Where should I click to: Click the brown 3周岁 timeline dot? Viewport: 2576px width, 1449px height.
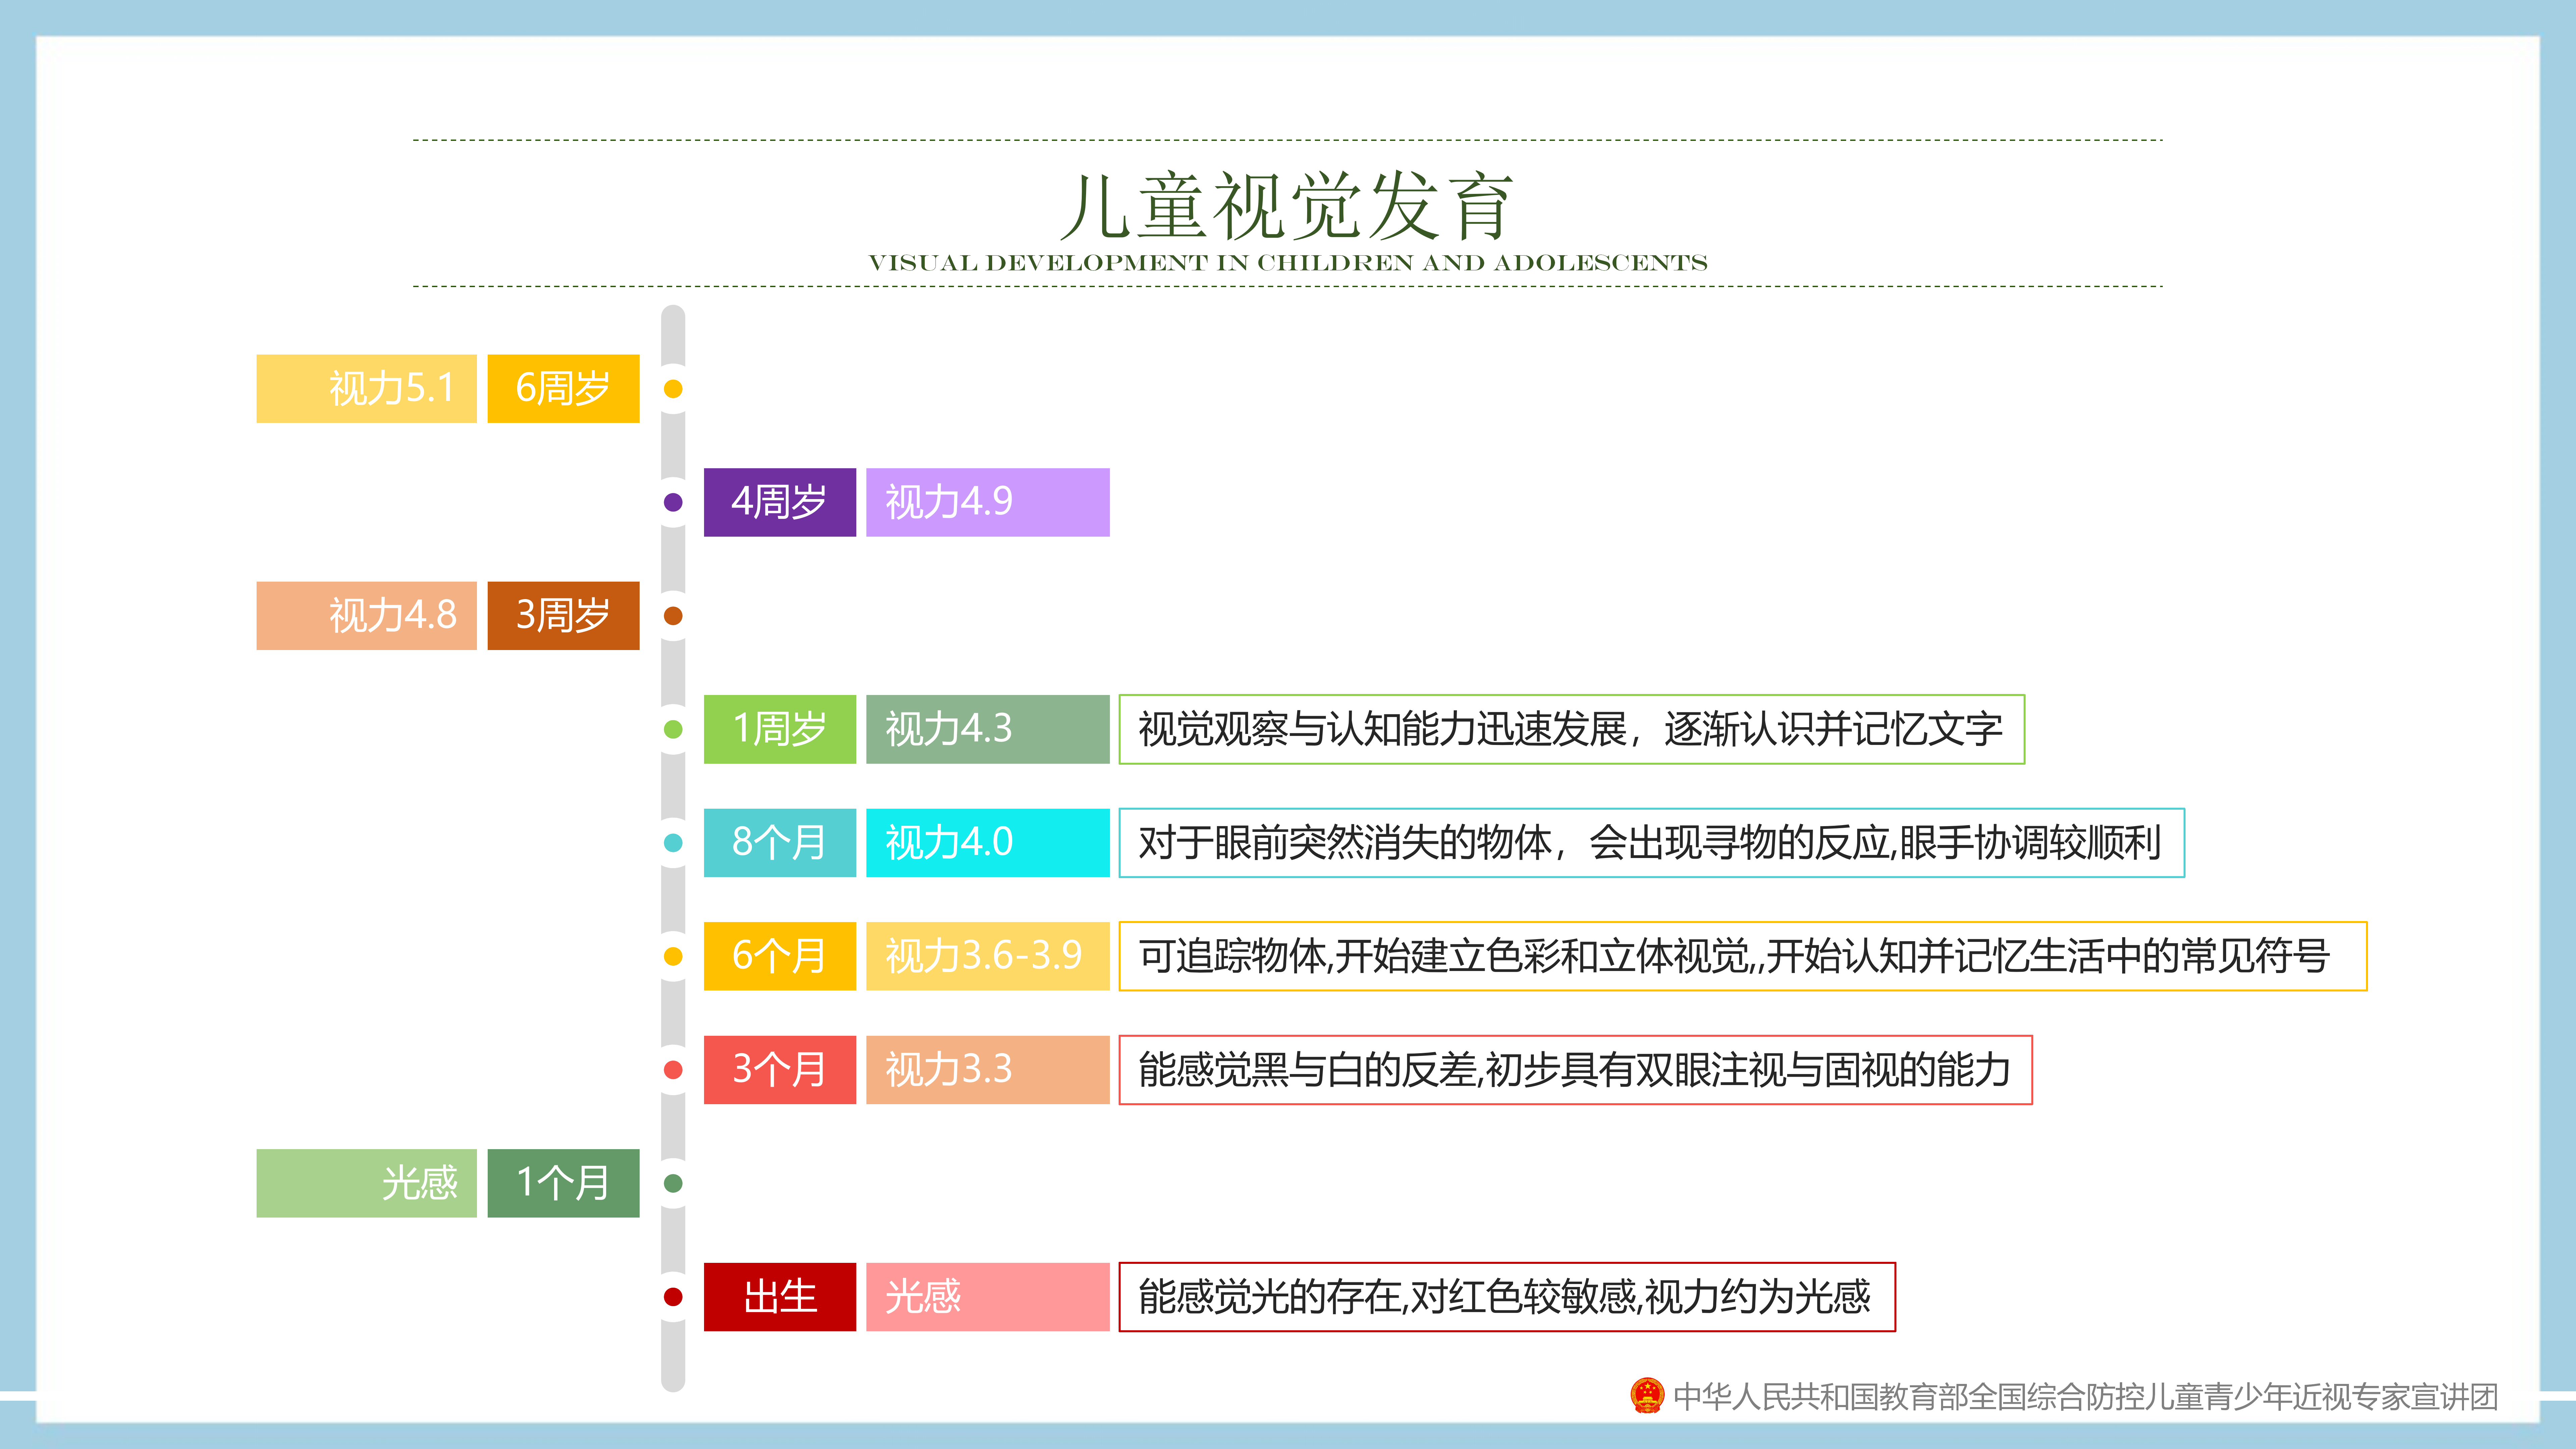click(673, 616)
